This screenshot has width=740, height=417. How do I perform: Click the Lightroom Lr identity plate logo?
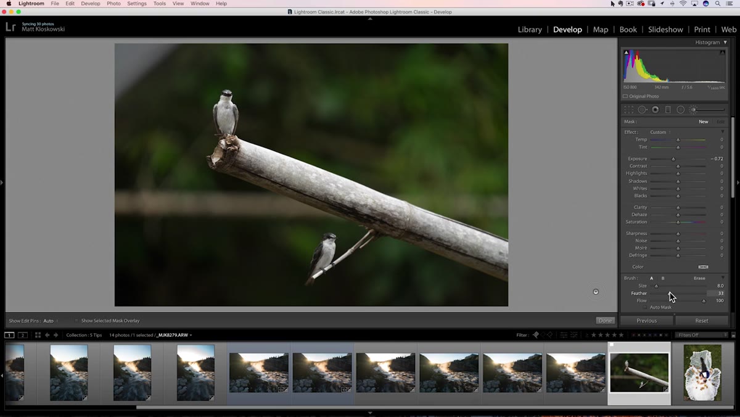tap(10, 27)
